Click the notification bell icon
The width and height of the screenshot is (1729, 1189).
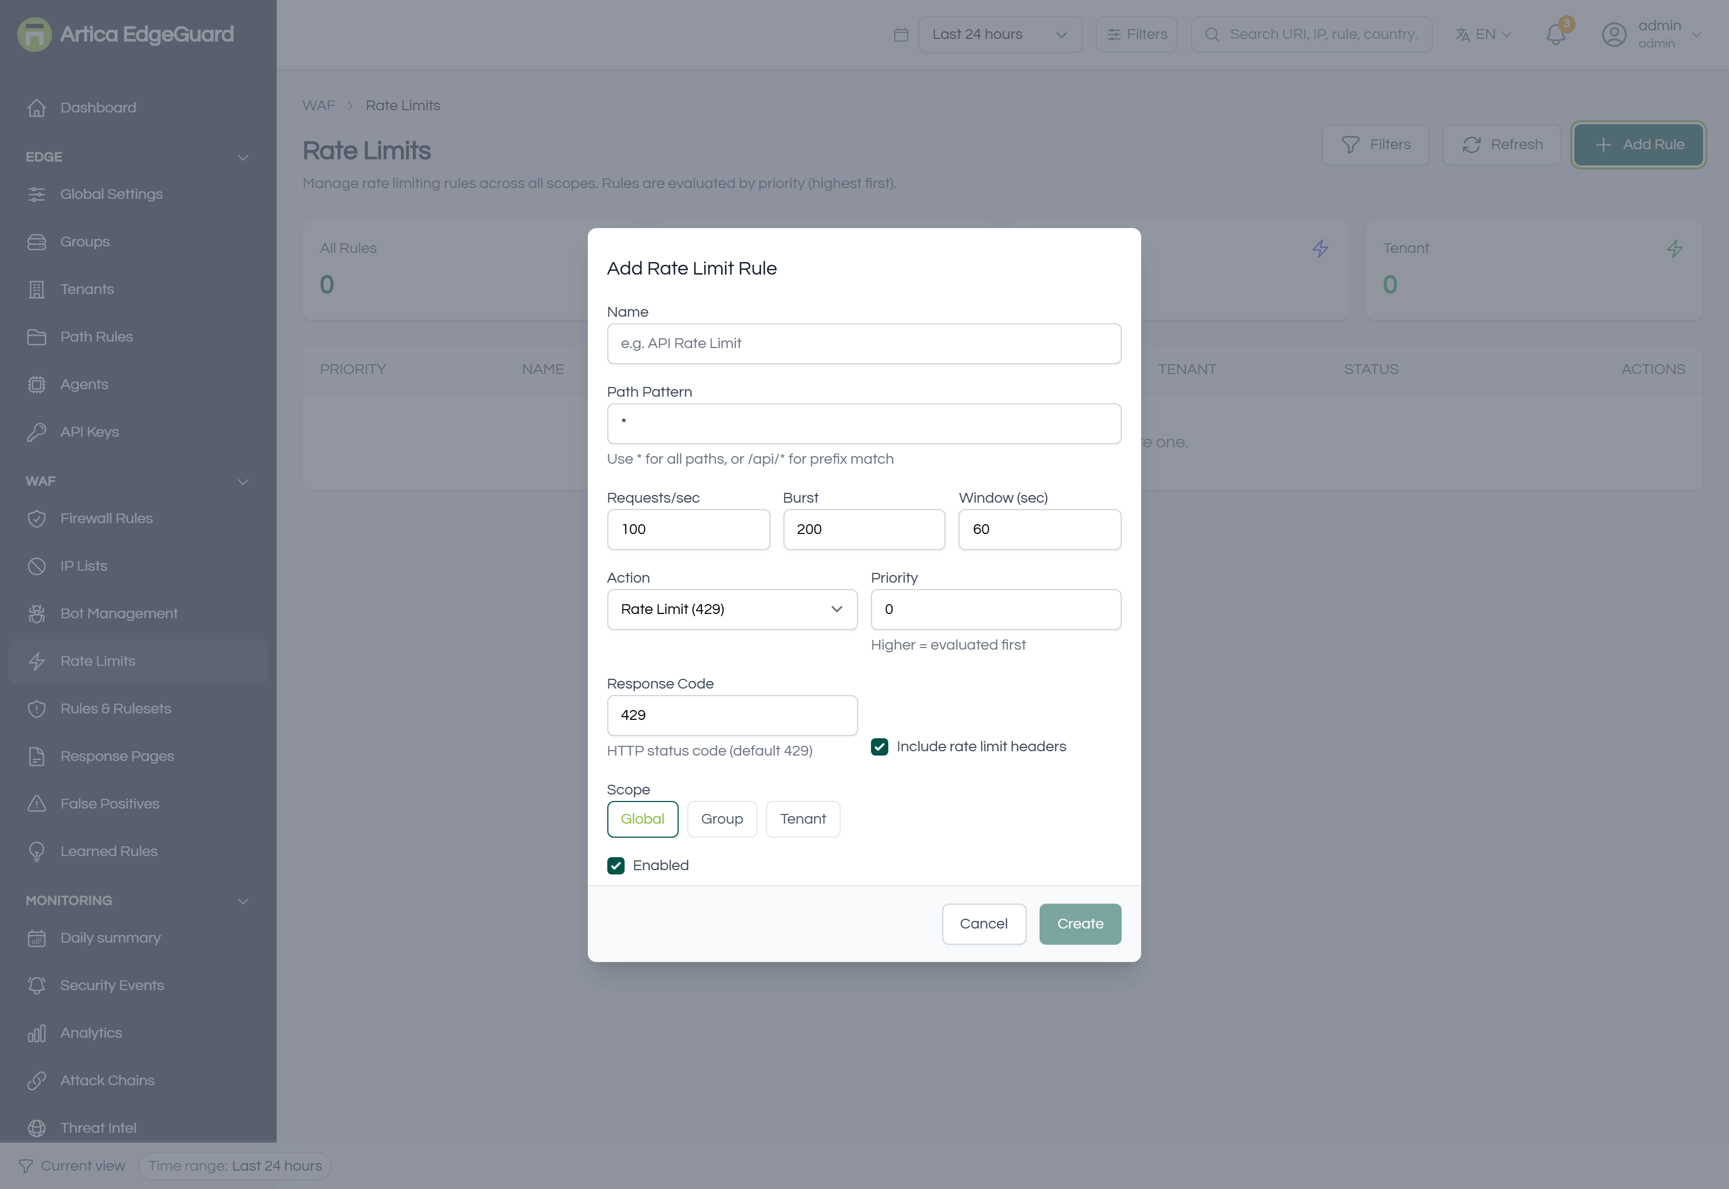click(1556, 34)
